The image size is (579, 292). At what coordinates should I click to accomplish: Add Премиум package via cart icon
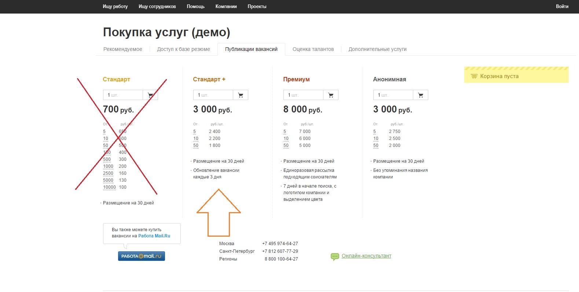coord(331,95)
